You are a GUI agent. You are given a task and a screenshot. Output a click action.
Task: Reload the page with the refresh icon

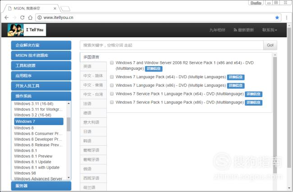point(22,18)
